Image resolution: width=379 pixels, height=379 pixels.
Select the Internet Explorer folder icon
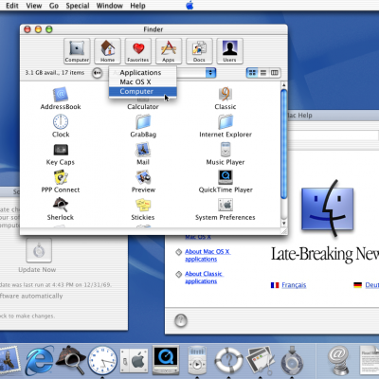pyautogui.click(x=226, y=122)
